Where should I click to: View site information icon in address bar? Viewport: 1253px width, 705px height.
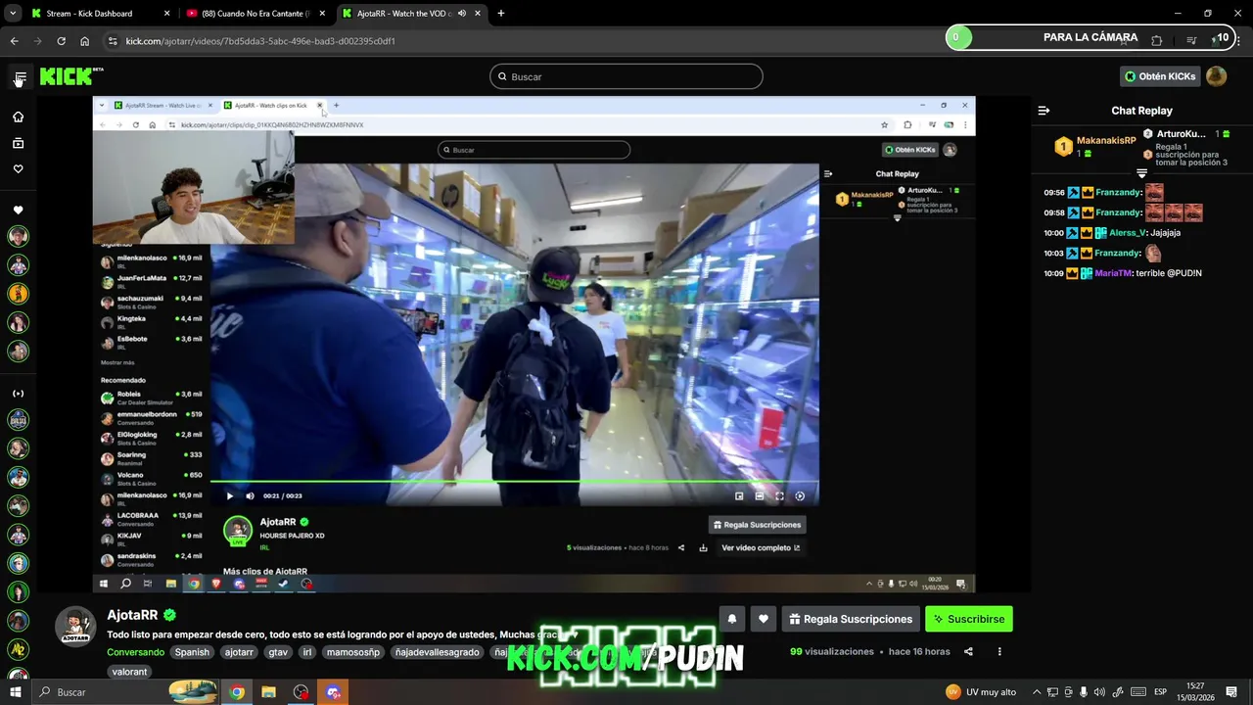[x=113, y=41]
